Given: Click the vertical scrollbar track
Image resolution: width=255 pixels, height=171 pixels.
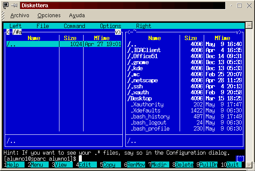Looking at the screenshot, I should pos(249,95).
